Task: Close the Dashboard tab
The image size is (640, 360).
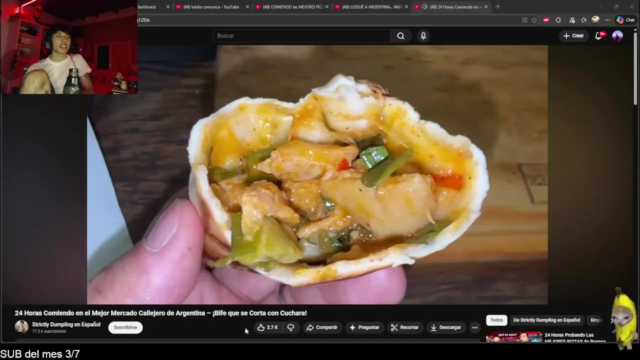Action: click(x=167, y=7)
